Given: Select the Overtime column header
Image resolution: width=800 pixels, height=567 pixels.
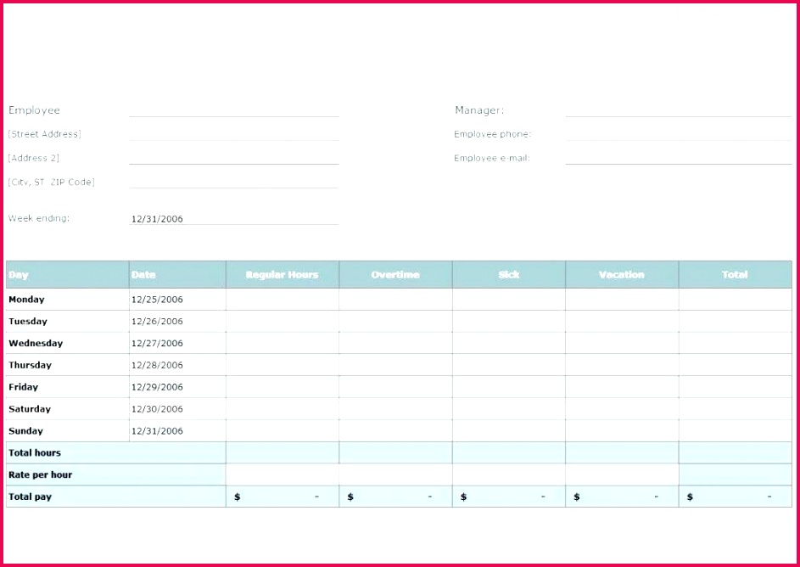Looking at the screenshot, I should [x=396, y=274].
